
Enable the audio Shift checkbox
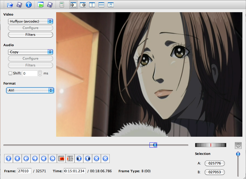tap(10, 73)
